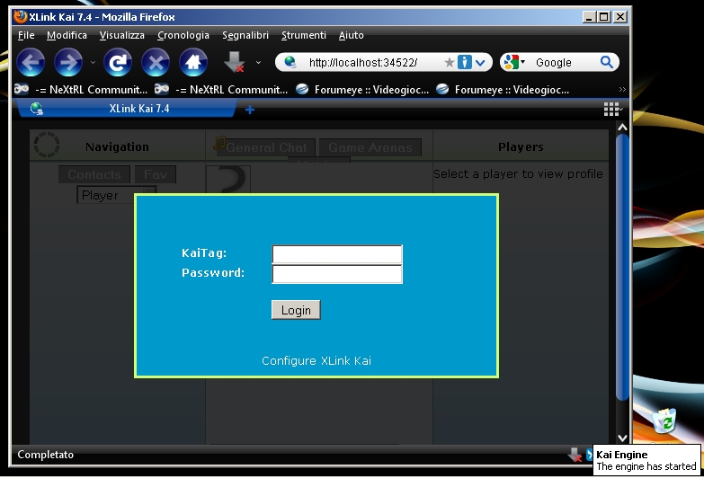Open the Configure XLink Kai link

point(316,361)
